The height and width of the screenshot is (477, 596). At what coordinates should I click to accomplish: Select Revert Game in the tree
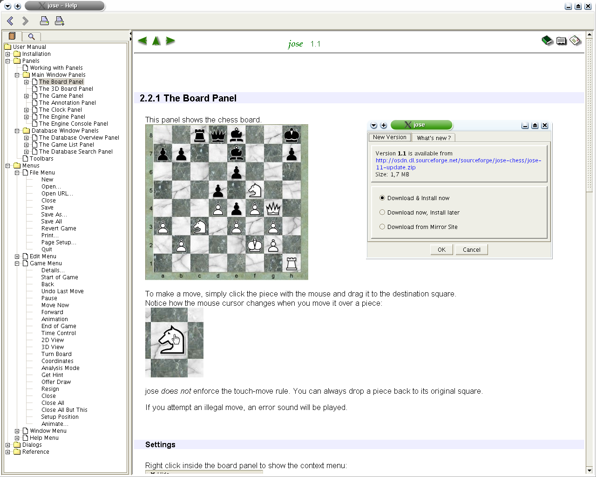click(x=59, y=228)
